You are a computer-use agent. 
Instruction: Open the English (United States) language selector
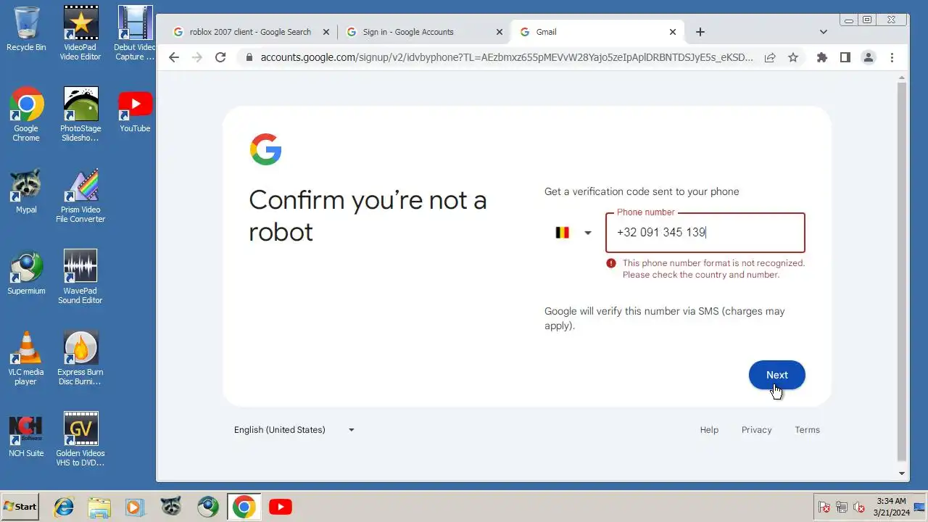(x=294, y=430)
